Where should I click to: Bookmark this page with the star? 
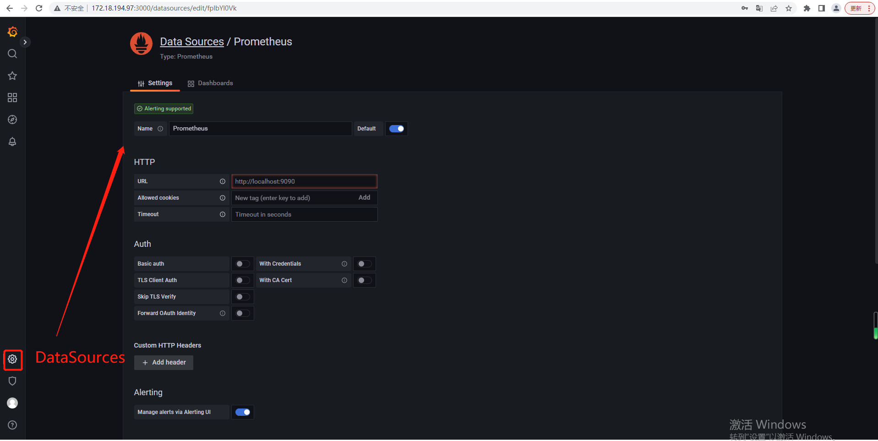coord(789,8)
